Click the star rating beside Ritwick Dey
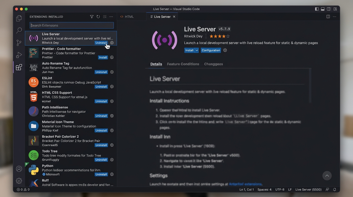 pyautogui.click(x=220, y=36)
